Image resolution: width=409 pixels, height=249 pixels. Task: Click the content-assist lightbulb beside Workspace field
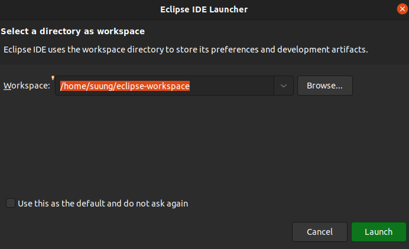(x=53, y=78)
